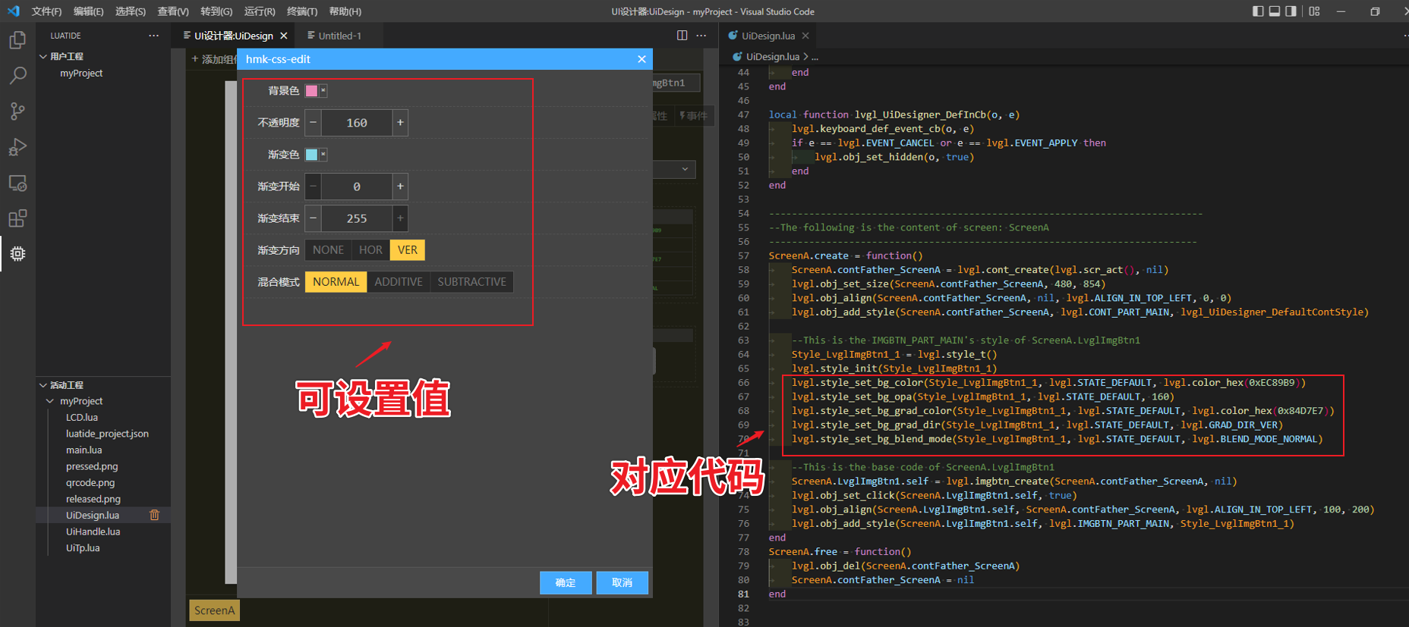The image size is (1409, 627).
Task: Switch to the Untitled-1 tab
Action: coord(339,36)
